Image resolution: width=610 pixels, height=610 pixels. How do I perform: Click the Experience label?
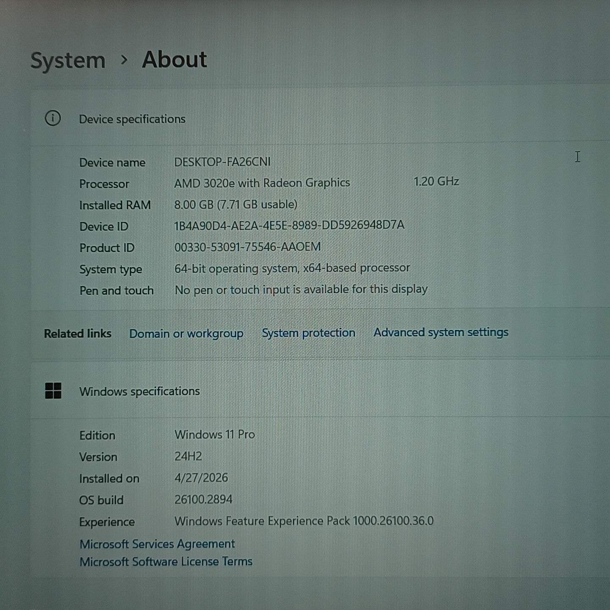107,522
